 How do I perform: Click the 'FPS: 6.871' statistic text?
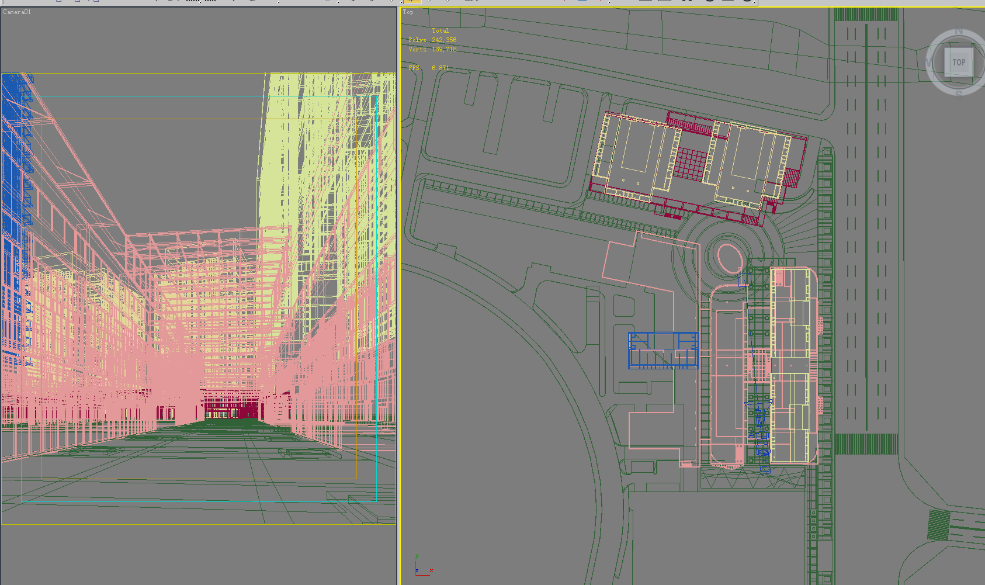[429, 68]
